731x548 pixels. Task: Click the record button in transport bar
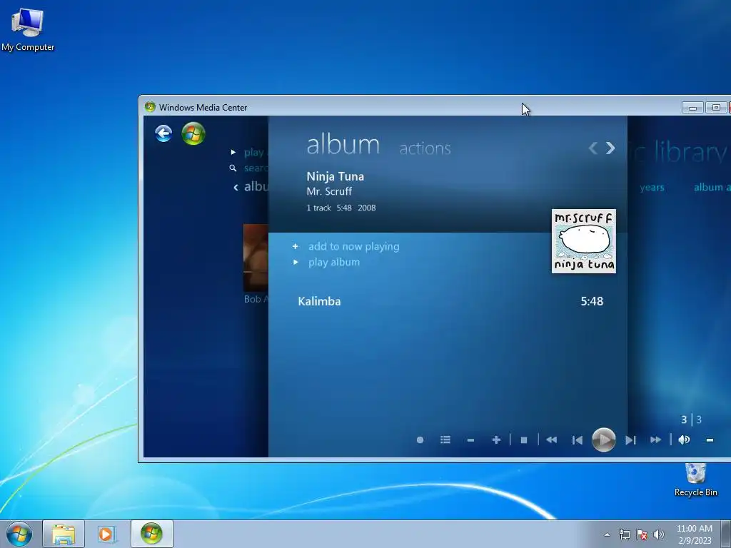(x=420, y=440)
